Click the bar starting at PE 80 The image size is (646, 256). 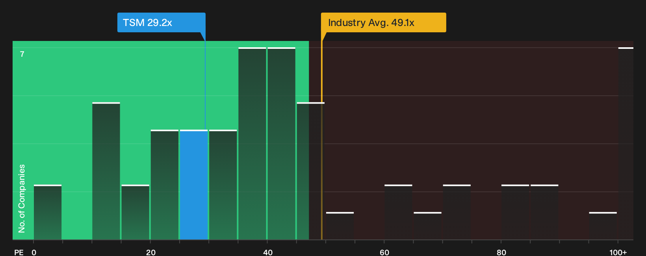(x=515, y=212)
